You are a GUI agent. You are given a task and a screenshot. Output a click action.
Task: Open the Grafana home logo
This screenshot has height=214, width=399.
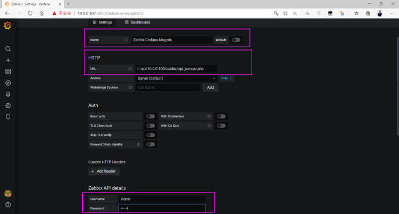(x=8, y=26)
